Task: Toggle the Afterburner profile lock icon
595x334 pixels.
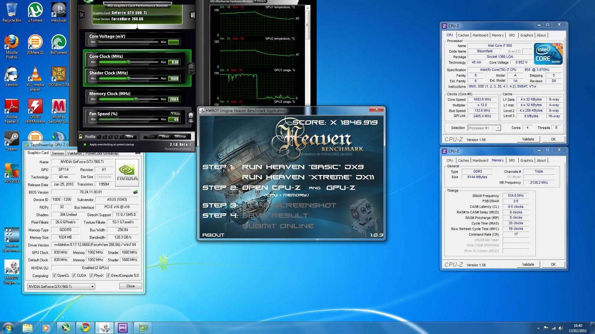Action: point(81,136)
